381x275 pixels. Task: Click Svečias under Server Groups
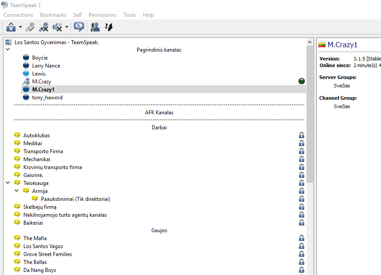click(x=342, y=86)
